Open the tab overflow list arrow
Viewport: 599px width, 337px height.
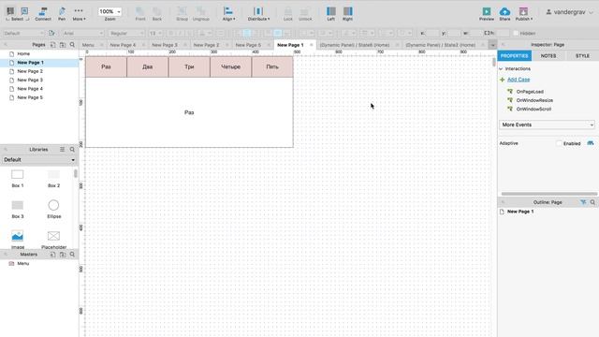492,45
